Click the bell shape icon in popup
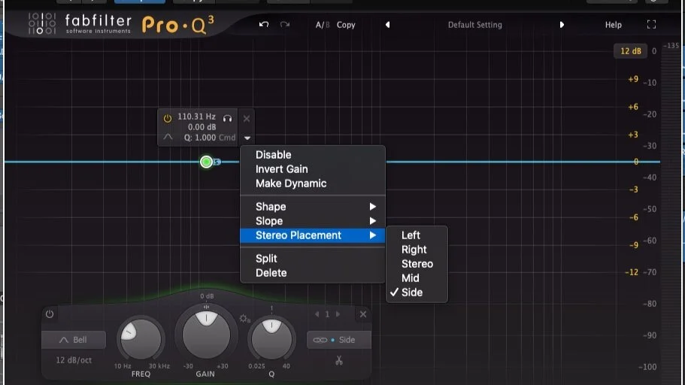Screen dimensions: 685x385 (168, 137)
